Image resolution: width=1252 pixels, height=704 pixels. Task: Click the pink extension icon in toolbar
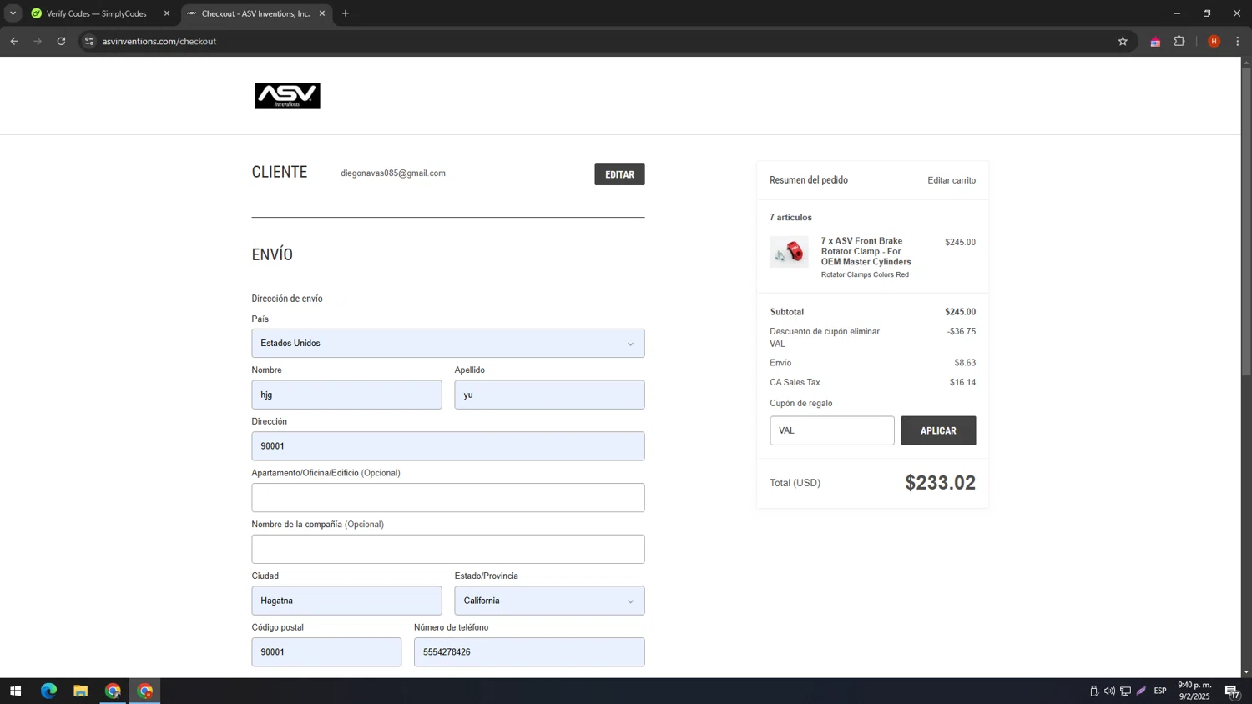(x=1155, y=42)
